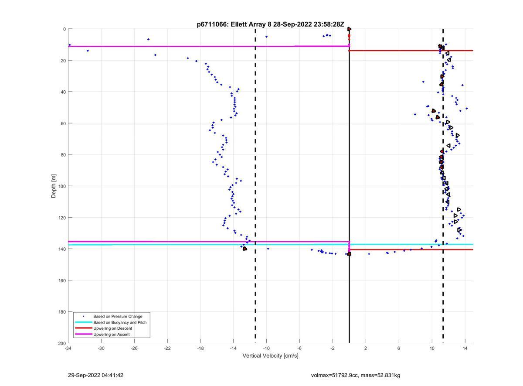Click legend entry 'Upwelling on Descent'
The height and width of the screenshot is (386, 523).
coord(112,328)
